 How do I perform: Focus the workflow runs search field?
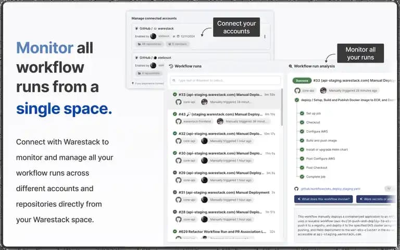(x=226, y=80)
